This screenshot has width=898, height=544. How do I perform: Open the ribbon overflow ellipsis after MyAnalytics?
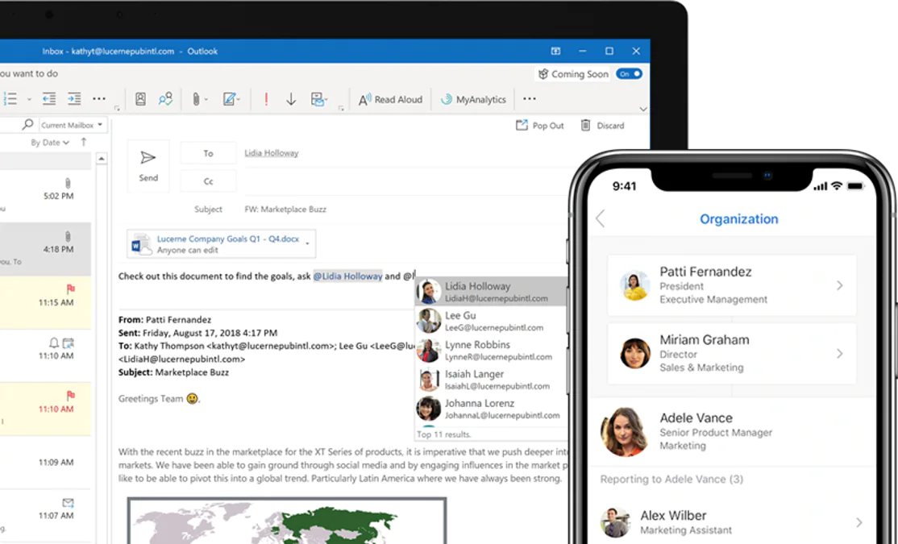coord(529,99)
